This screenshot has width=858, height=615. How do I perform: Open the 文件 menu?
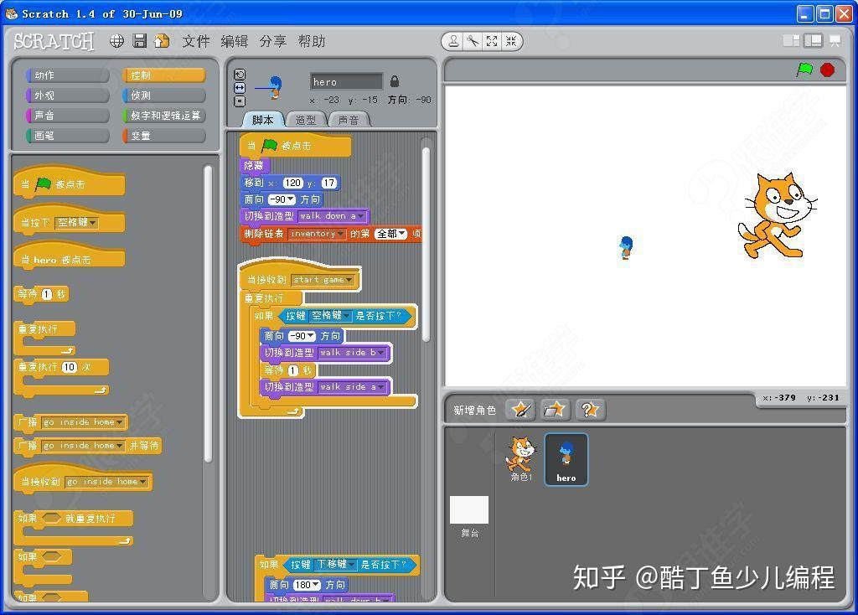click(x=195, y=41)
